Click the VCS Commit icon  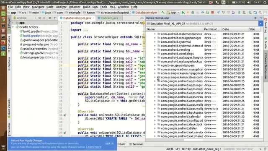pyautogui.click(x=223, y=13)
